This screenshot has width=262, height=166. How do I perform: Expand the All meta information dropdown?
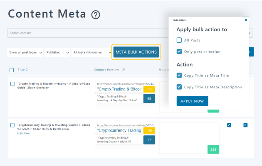point(91,52)
